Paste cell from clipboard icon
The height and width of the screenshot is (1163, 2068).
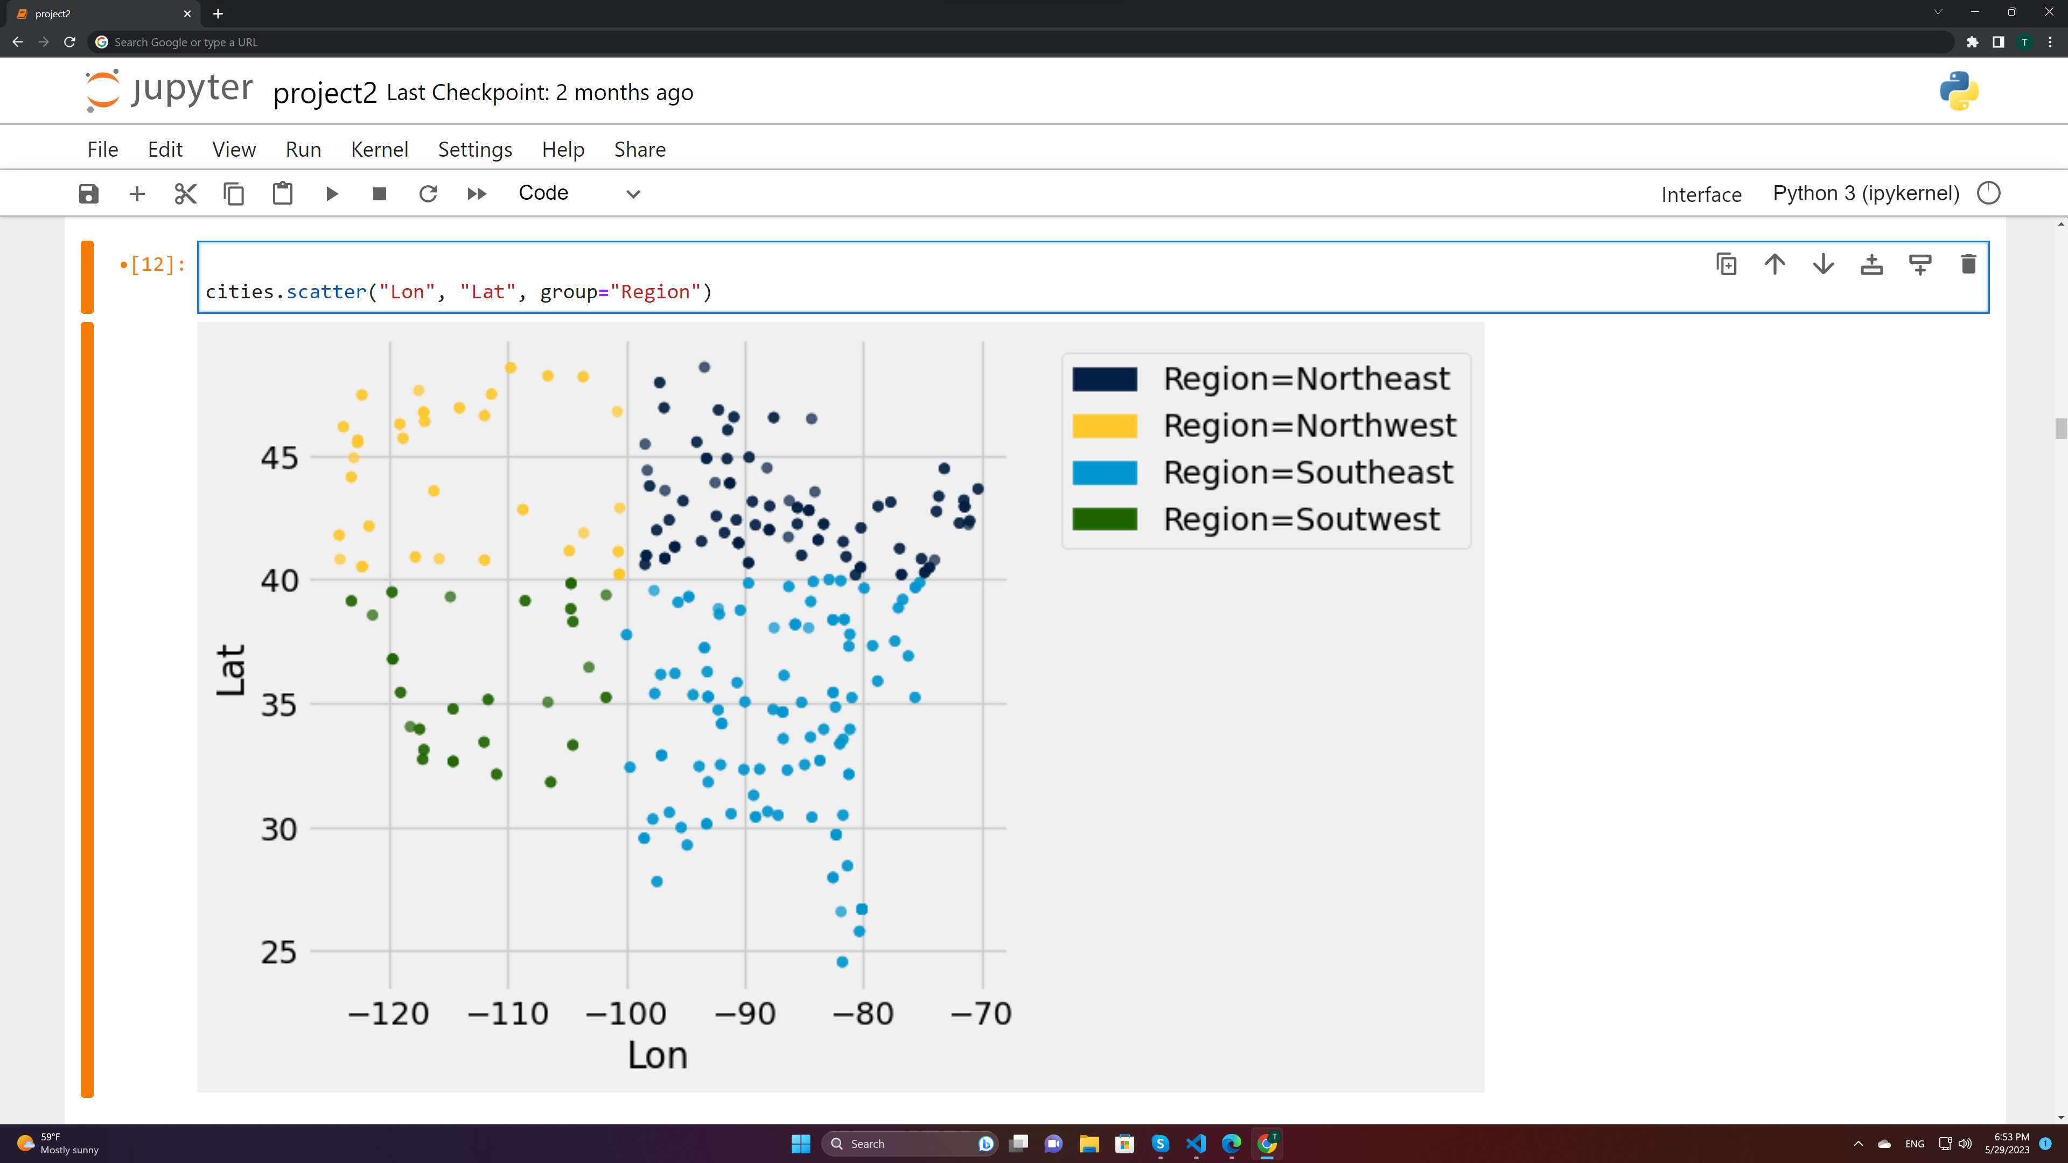pyautogui.click(x=283, y=193)
